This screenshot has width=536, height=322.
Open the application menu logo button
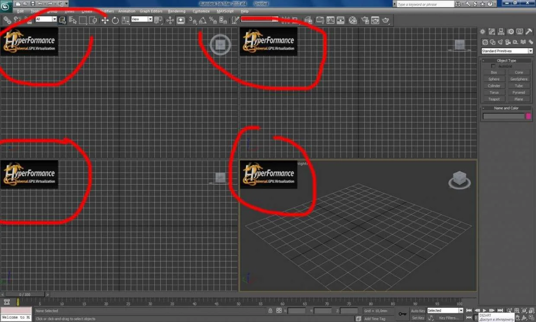click(x=6, y=6)
